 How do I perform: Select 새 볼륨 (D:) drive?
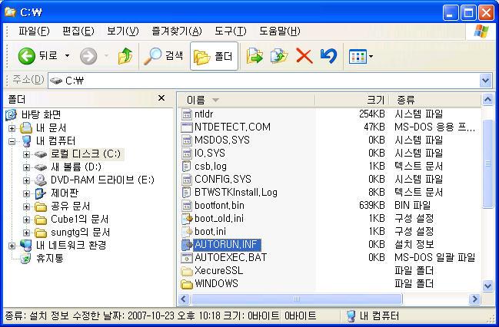(76, 167)
